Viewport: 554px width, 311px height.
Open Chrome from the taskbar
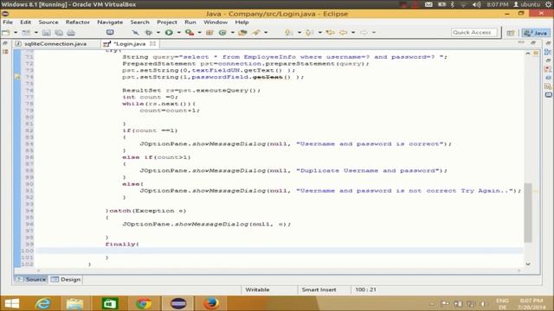coord(144,303)
